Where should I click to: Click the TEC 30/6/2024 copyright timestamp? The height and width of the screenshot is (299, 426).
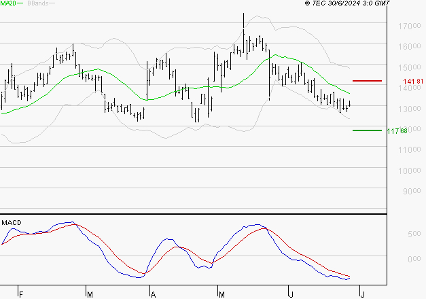tap(347, 3)
